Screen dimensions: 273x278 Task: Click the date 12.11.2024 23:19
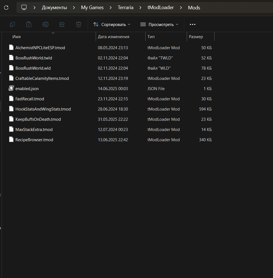113,78
